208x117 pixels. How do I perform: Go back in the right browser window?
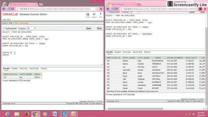tap(108, 9)
